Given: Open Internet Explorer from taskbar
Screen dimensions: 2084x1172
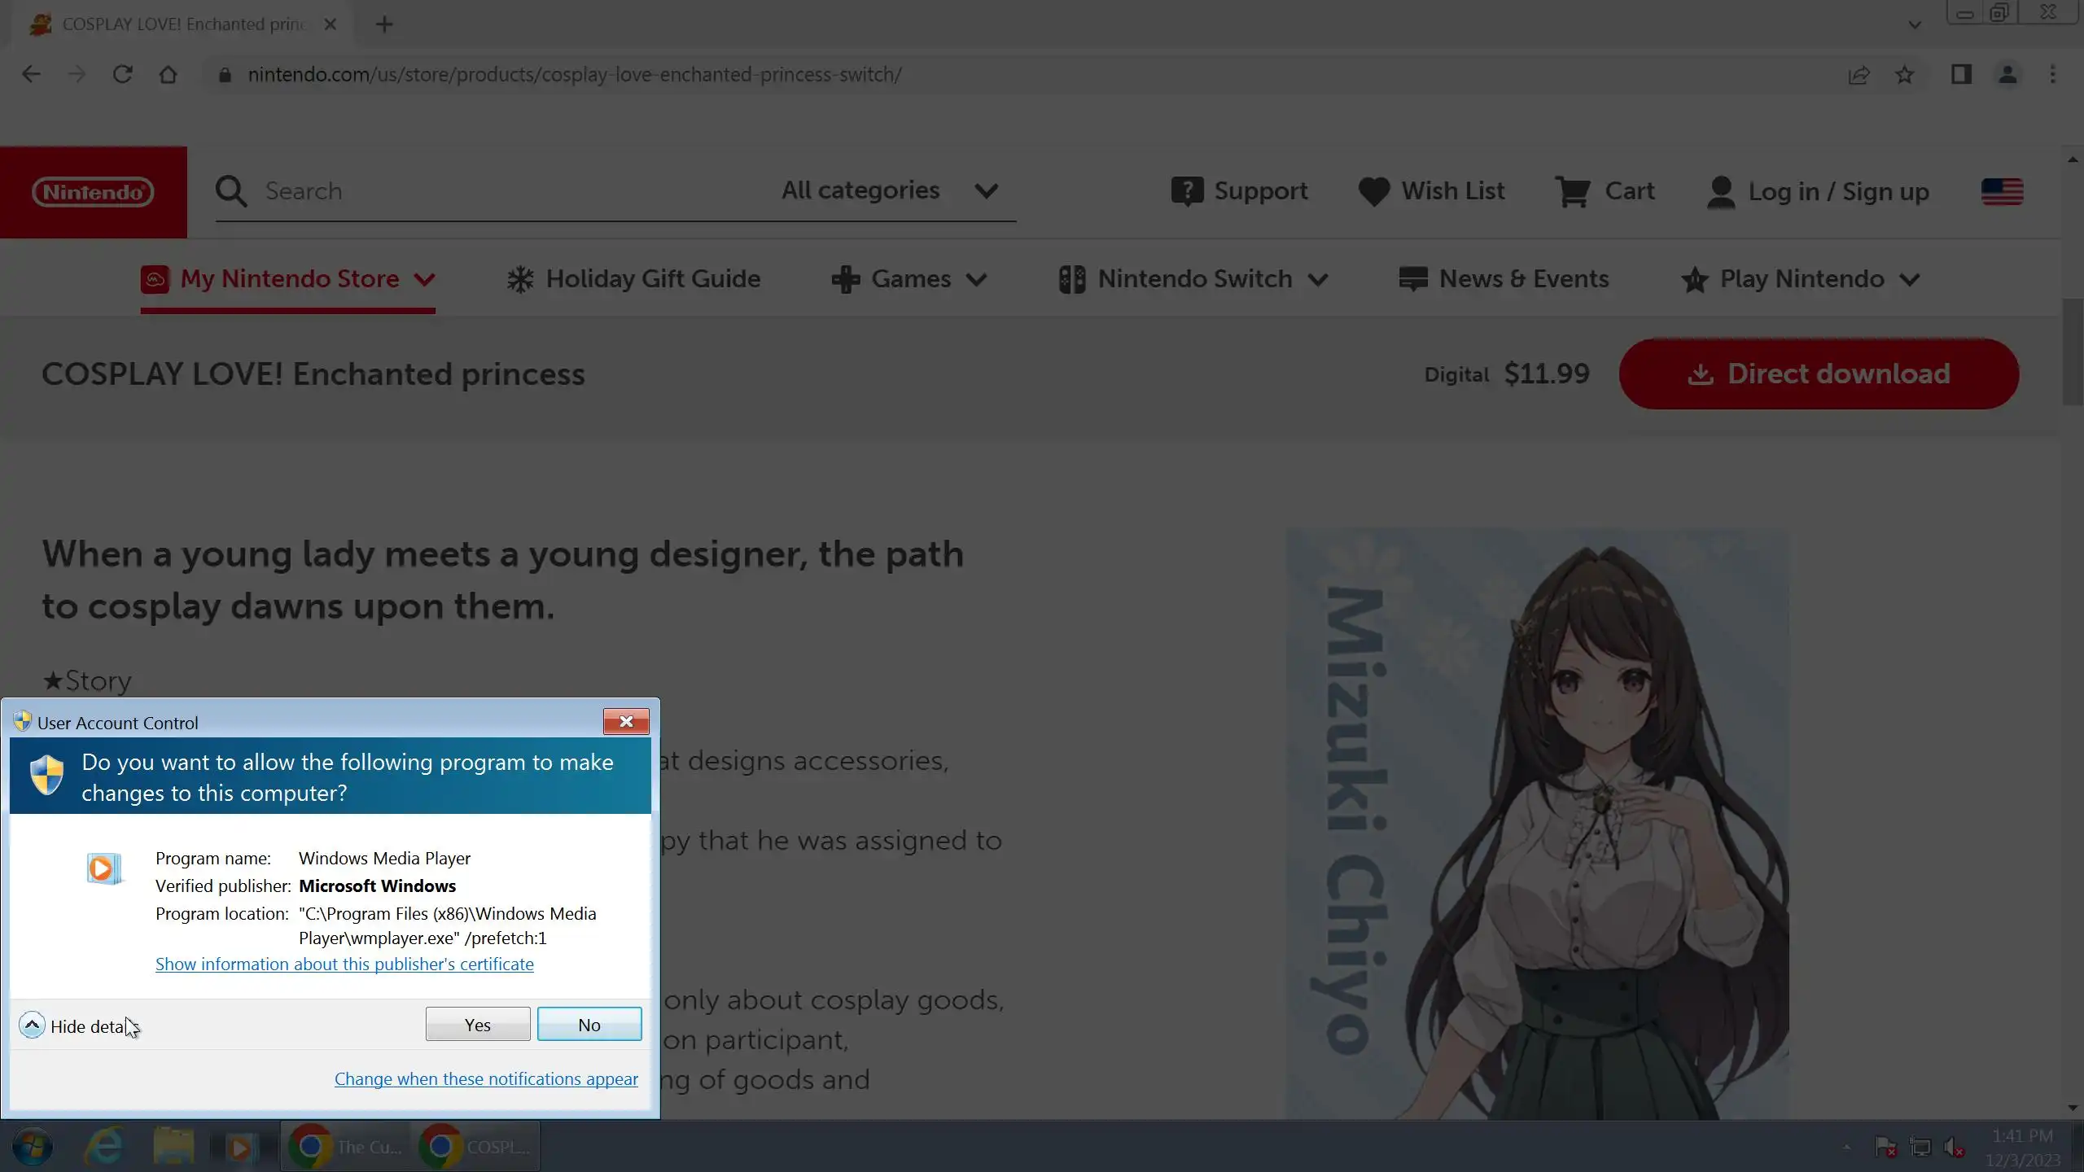Looking at the screenshot, I should 105,1147.
